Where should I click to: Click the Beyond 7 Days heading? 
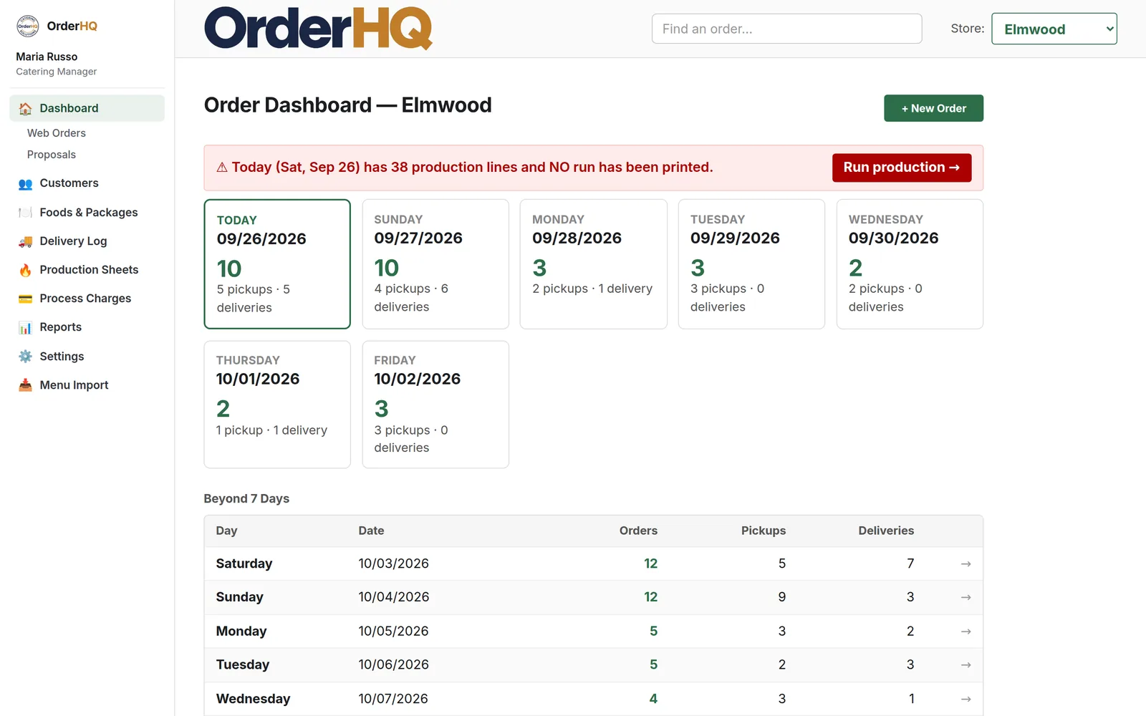(x=246, y=498)
